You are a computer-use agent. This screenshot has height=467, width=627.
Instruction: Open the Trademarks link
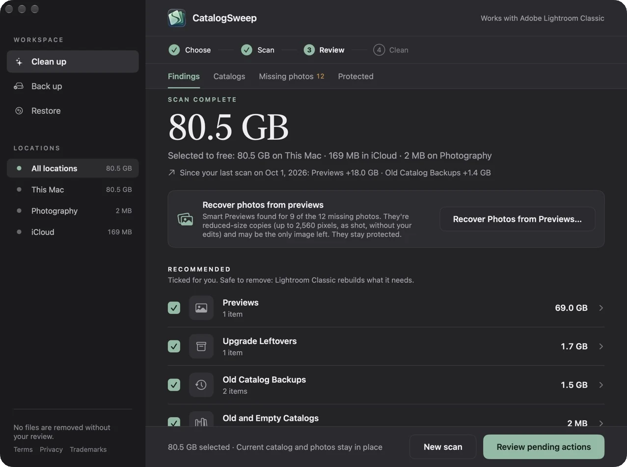(88, 449)
